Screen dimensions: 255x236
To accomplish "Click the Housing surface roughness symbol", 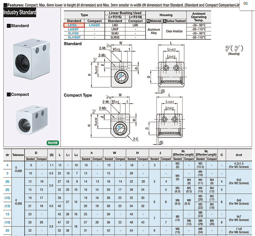I will [234, 50].
